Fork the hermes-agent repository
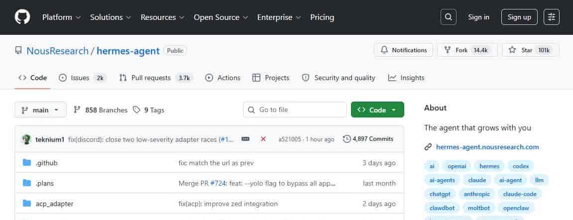This screenshot has width=573, height=220. pyautogui.click(x=467, y=50)
